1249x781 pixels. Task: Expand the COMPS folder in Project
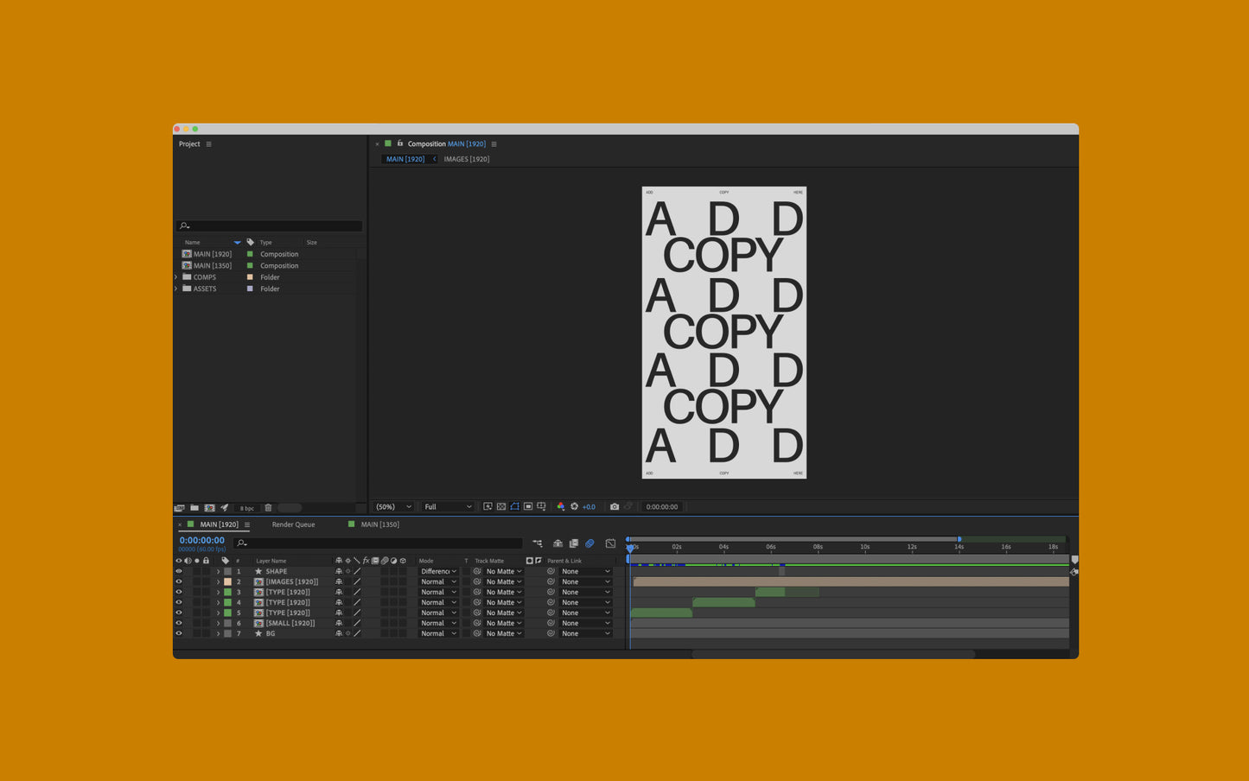click(x=176, y=277)
